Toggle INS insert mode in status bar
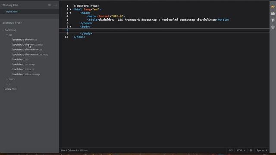276x155 pixels. click(231, 150)
